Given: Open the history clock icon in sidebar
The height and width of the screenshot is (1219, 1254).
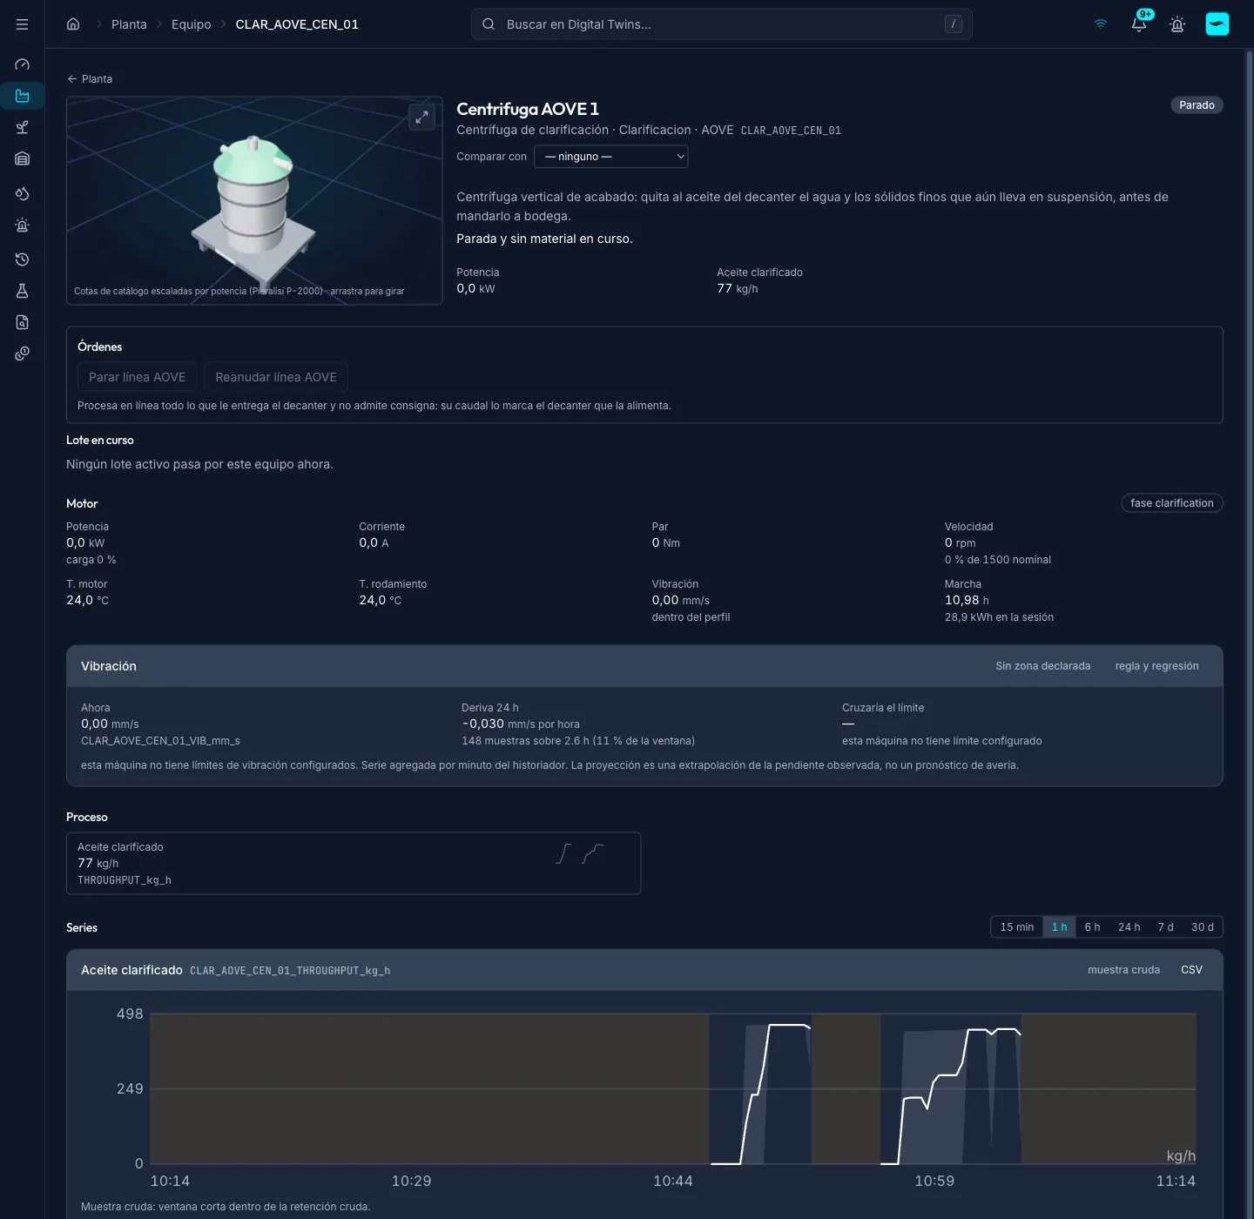Looking at the screenshot, I should click(x=22, y=259).
